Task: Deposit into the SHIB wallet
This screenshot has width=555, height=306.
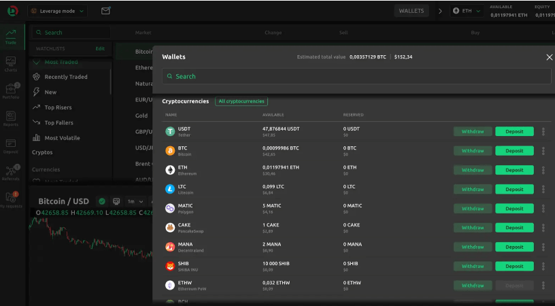Action: pos(514,266)
